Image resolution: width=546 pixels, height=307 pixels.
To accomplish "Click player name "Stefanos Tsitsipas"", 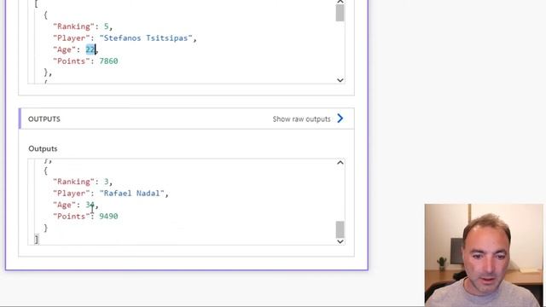I will (x=146, y=38).
